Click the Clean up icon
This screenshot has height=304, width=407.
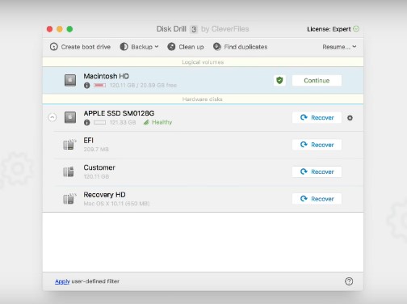click(171, 47)
